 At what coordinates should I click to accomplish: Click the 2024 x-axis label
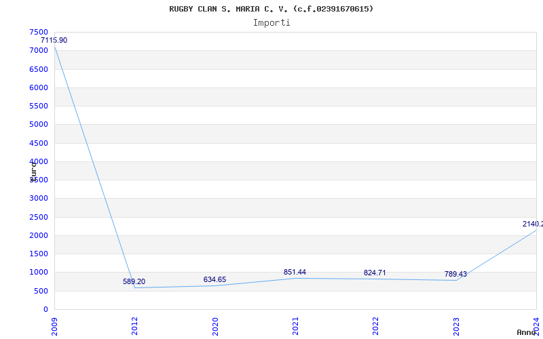pos(536,325)
